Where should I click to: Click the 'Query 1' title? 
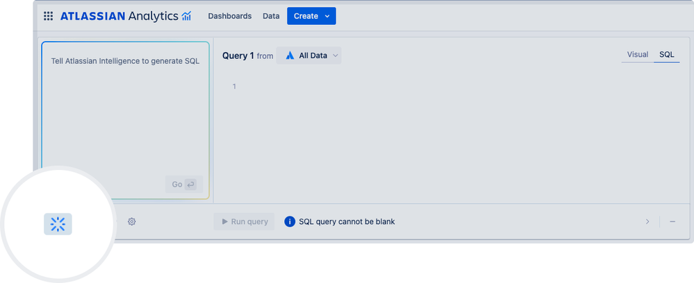(238, 55)
